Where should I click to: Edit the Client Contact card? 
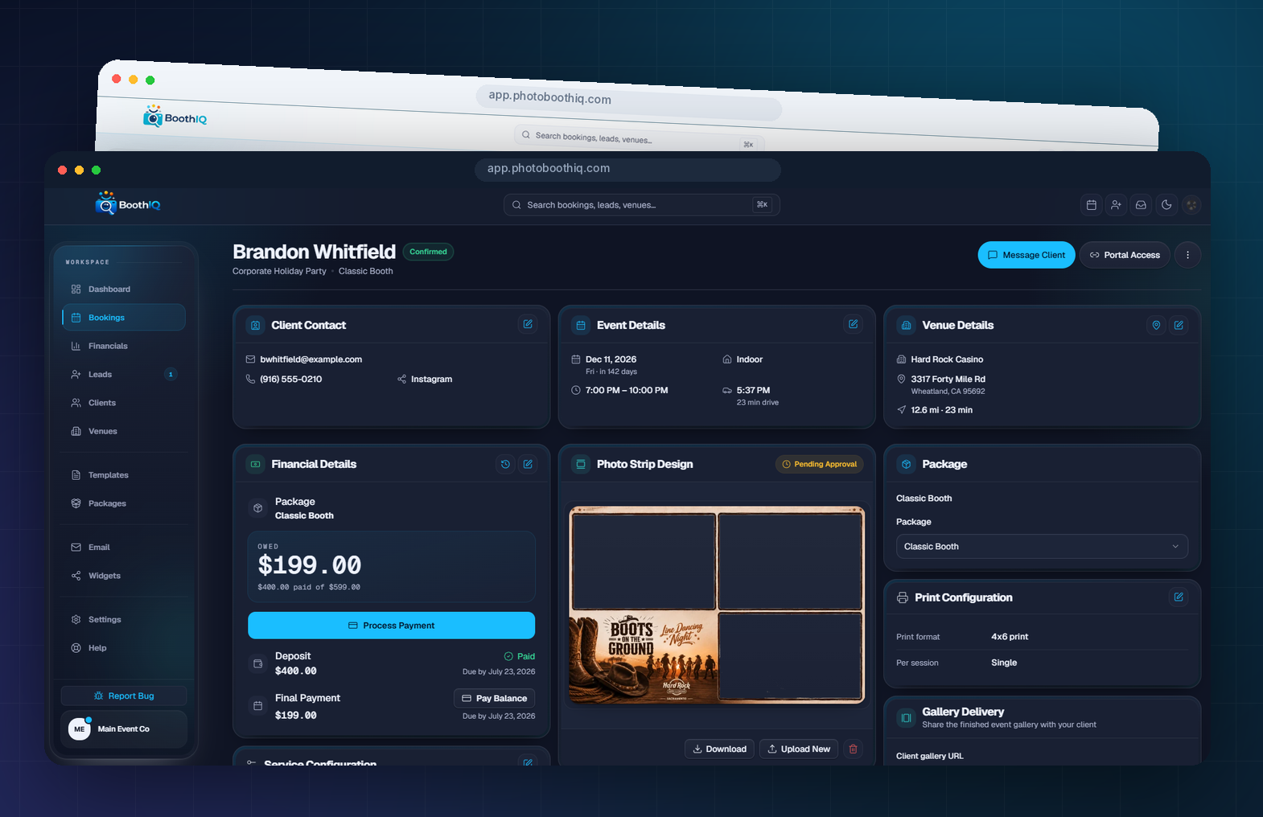point(528,324)
